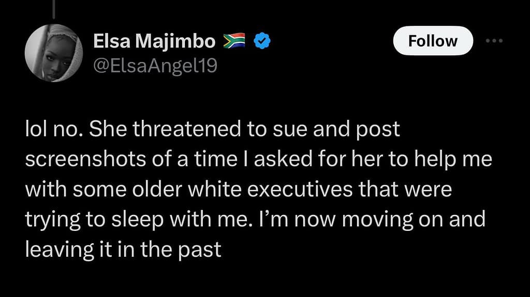Image resolution: width=530 pixels, height=297 pixels.
Task: Open Elsa Majimbo's profile picture
Action: coord(53,53)
